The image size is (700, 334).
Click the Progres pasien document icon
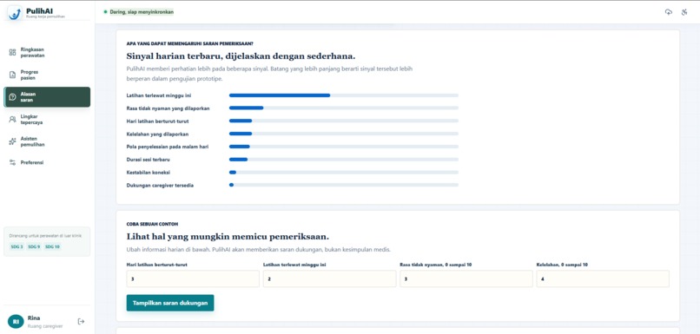(x=12, y=75)
